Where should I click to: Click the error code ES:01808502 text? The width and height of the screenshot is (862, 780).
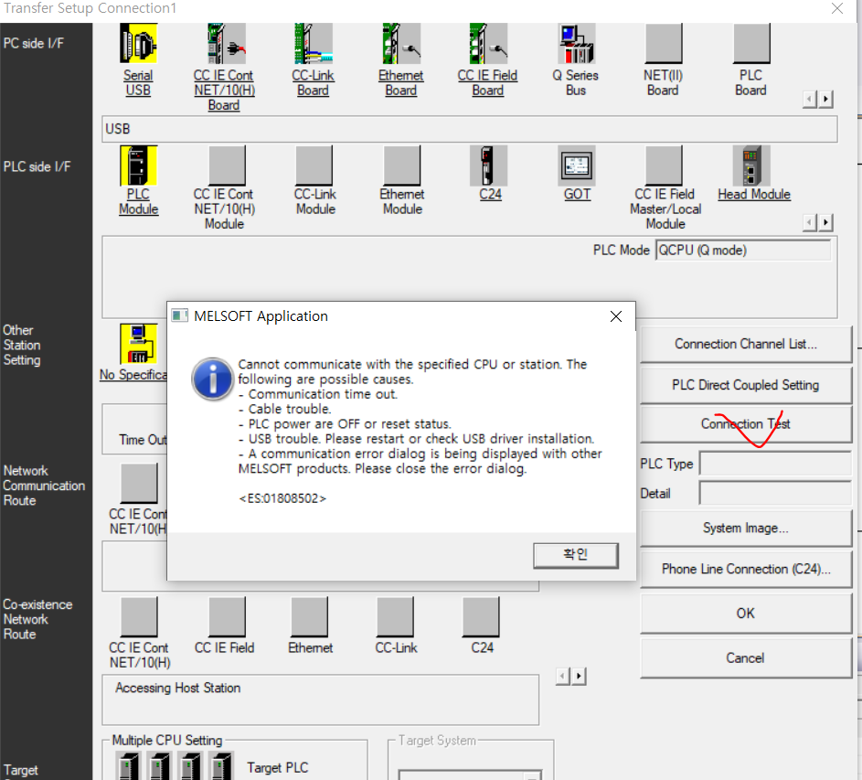[x=282, y=498]
